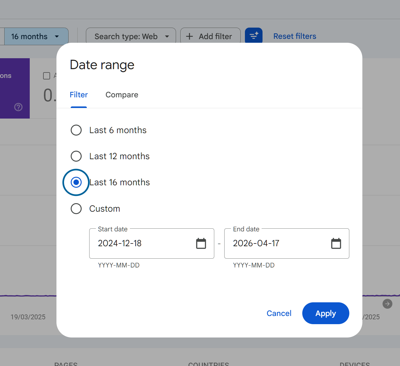Viewport: 400px width, 366px height.
Task: Select the Last 12 months option
Action: pyautogui.click(x=76, y=156)
